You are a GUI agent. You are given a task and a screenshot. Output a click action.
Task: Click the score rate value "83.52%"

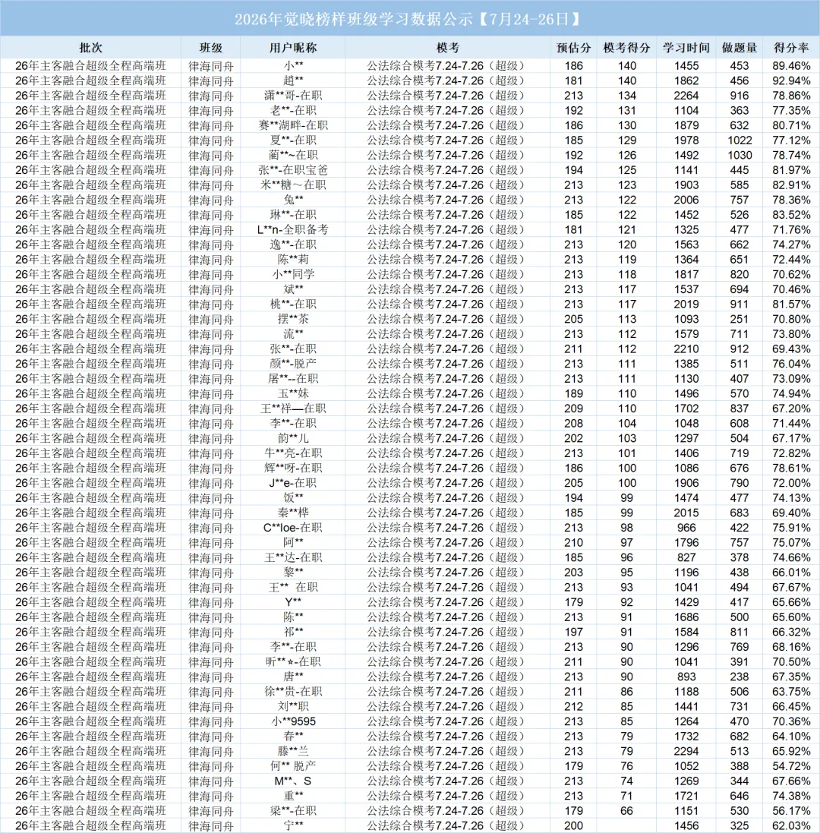coord(791,215)
